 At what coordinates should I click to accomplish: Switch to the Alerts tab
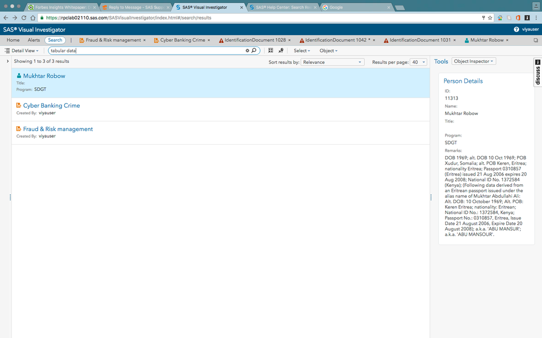tap(34, 40)
